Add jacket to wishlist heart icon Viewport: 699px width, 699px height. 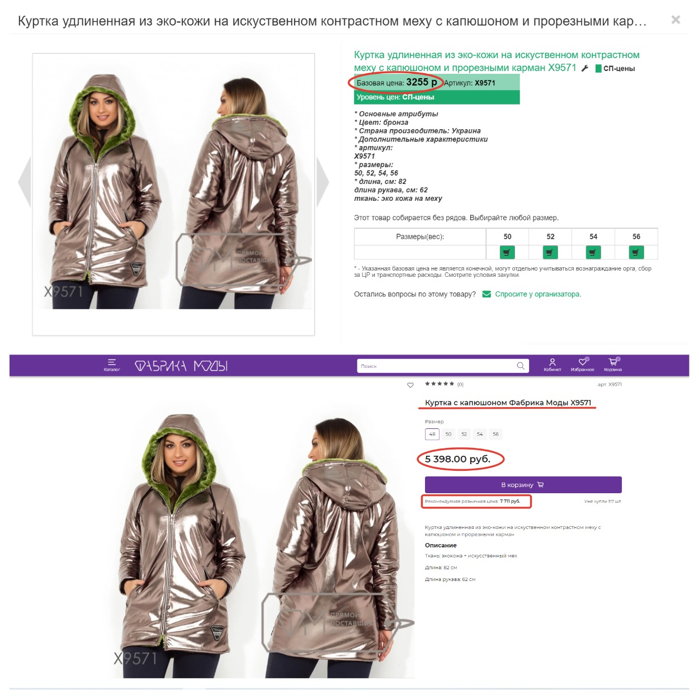click(x=410, y=385)
